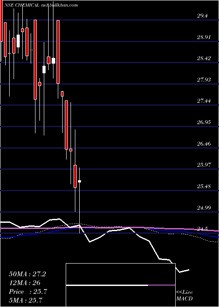Click the 29.4 price axis label
219x307 pixels.
[x=202, y=16]
